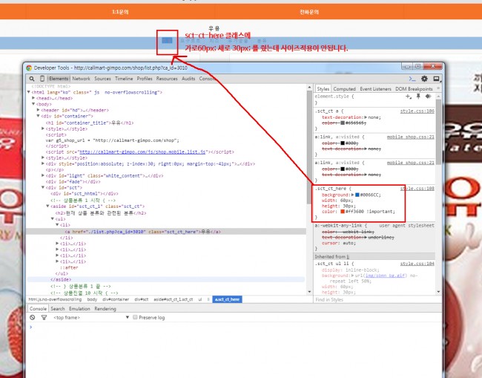Open the Timeline panel
The image size is (482, 378).
124,79
